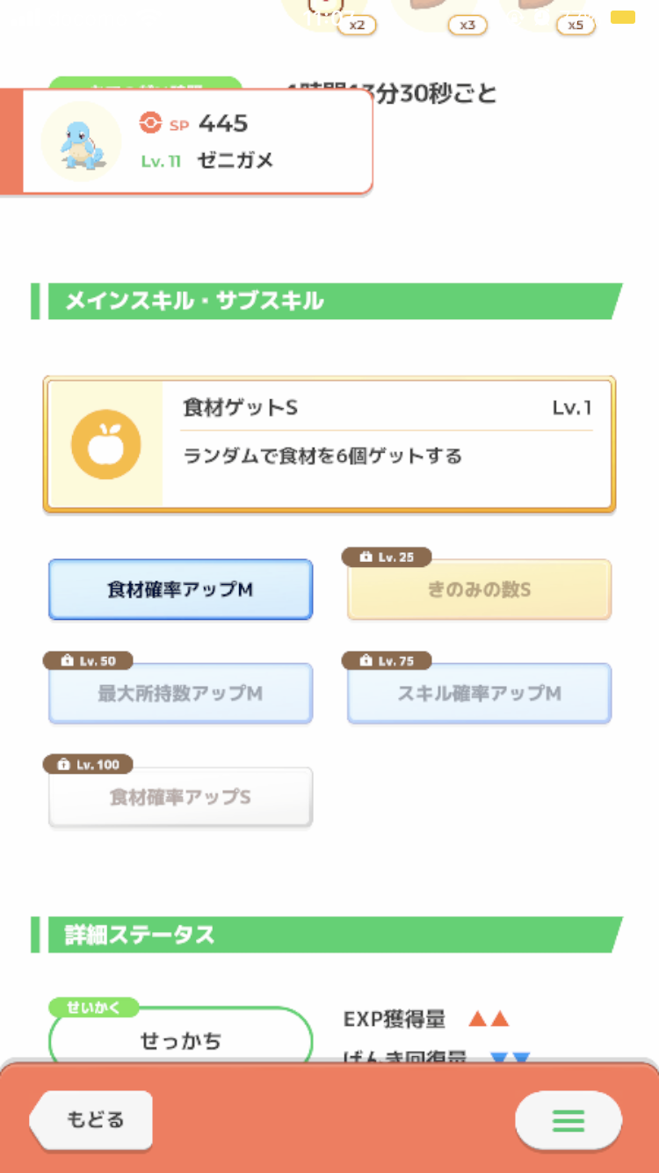Tap the locked スキル確率アップM sub skill

tap(479, 694)
